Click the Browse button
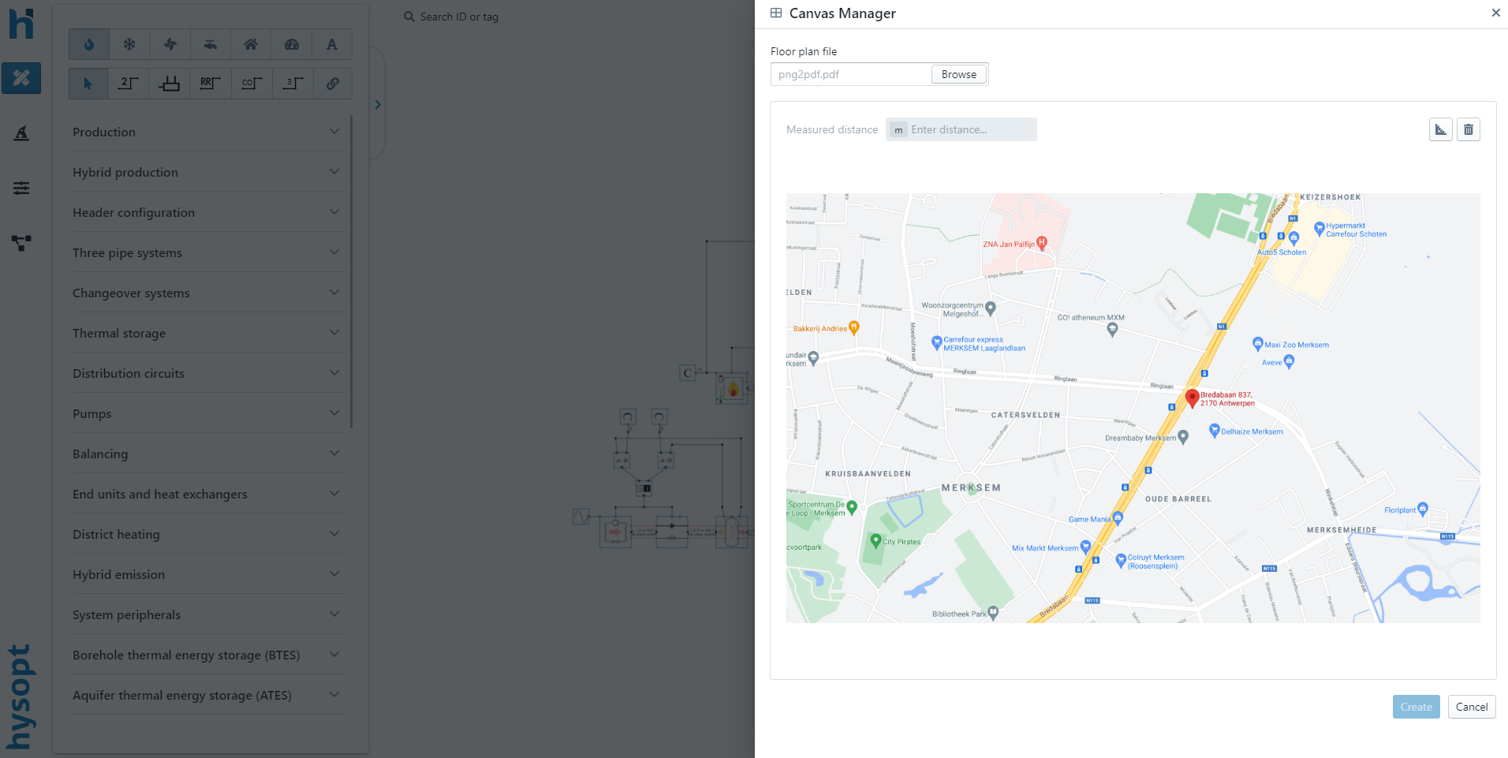This screenshot has height=758, width=1508. pos(958,74)
